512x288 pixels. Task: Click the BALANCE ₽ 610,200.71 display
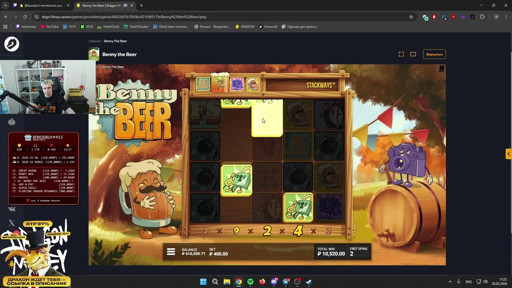pyautogui.click(x=193, y=252)
